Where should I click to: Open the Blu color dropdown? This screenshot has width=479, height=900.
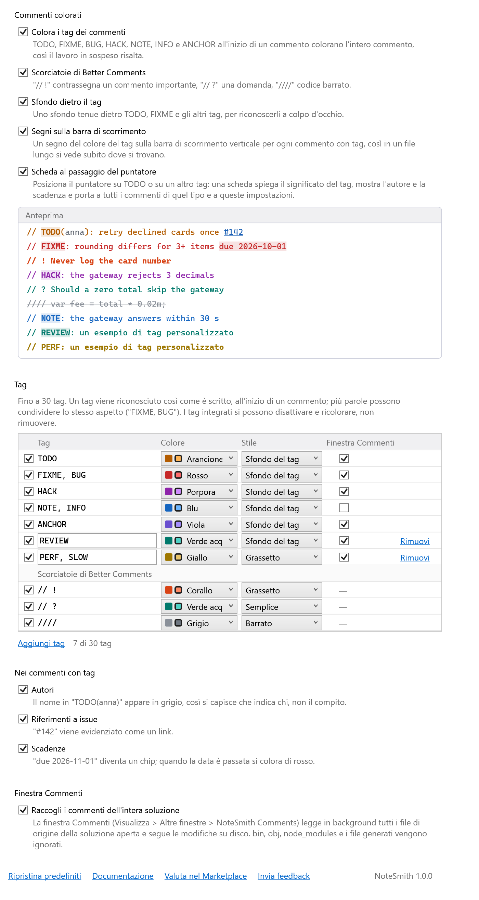click(199, 508)
